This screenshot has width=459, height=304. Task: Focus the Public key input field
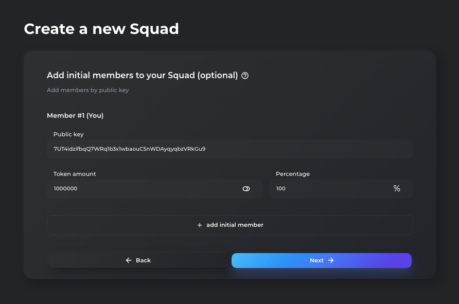(x=230, y=149)
